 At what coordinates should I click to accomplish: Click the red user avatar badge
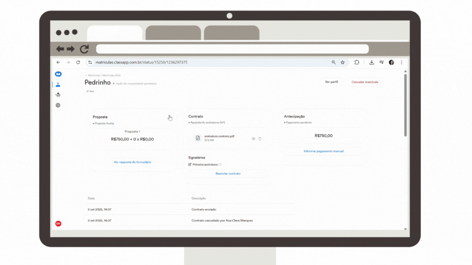pyautogui.click(x=59, y=224)
